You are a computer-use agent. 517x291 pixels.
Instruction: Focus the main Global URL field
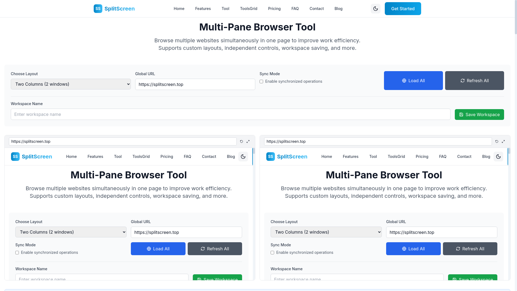195,84
